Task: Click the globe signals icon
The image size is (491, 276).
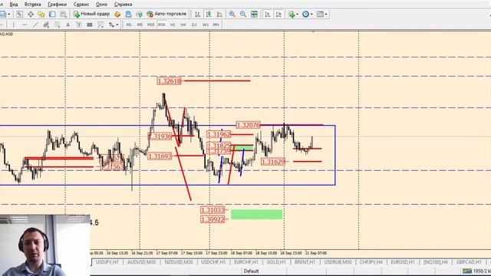Action: coord(139,14)
